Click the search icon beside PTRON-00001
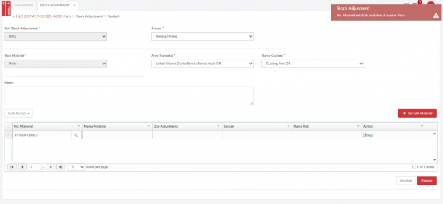The width and height of the screenshot is (443, 204). coord(76,135)
